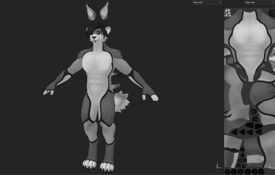This screenshot has width=275, height=175.
Task: Click the character's chest on 3D model
Action: point(97,63)
